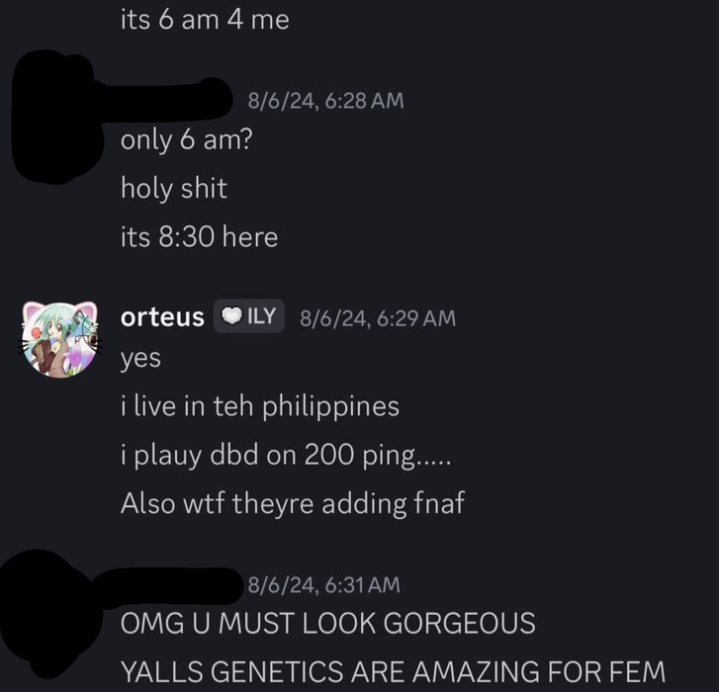The image size is (719, 692).
Task: Click the heart icon in the ILY tag
Action: [231, 315]
